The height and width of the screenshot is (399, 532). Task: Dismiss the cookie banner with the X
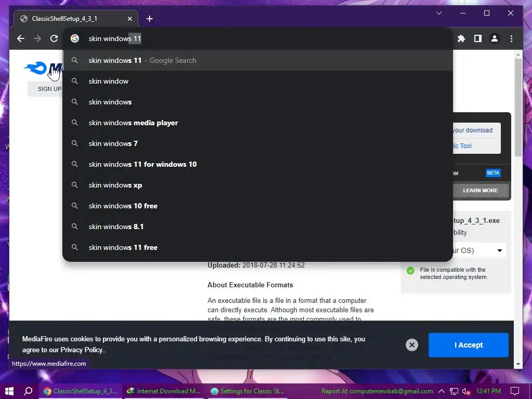[x=412, y=345]
